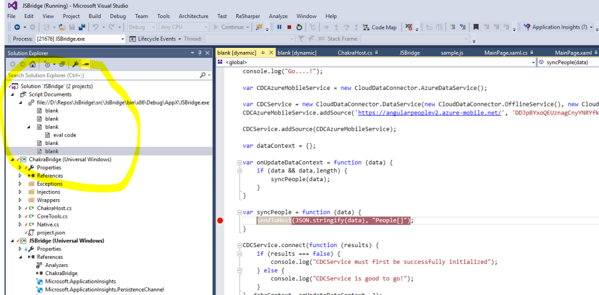
Task: Collapse the CDCService.connect outline block
Action: point(239,245)
